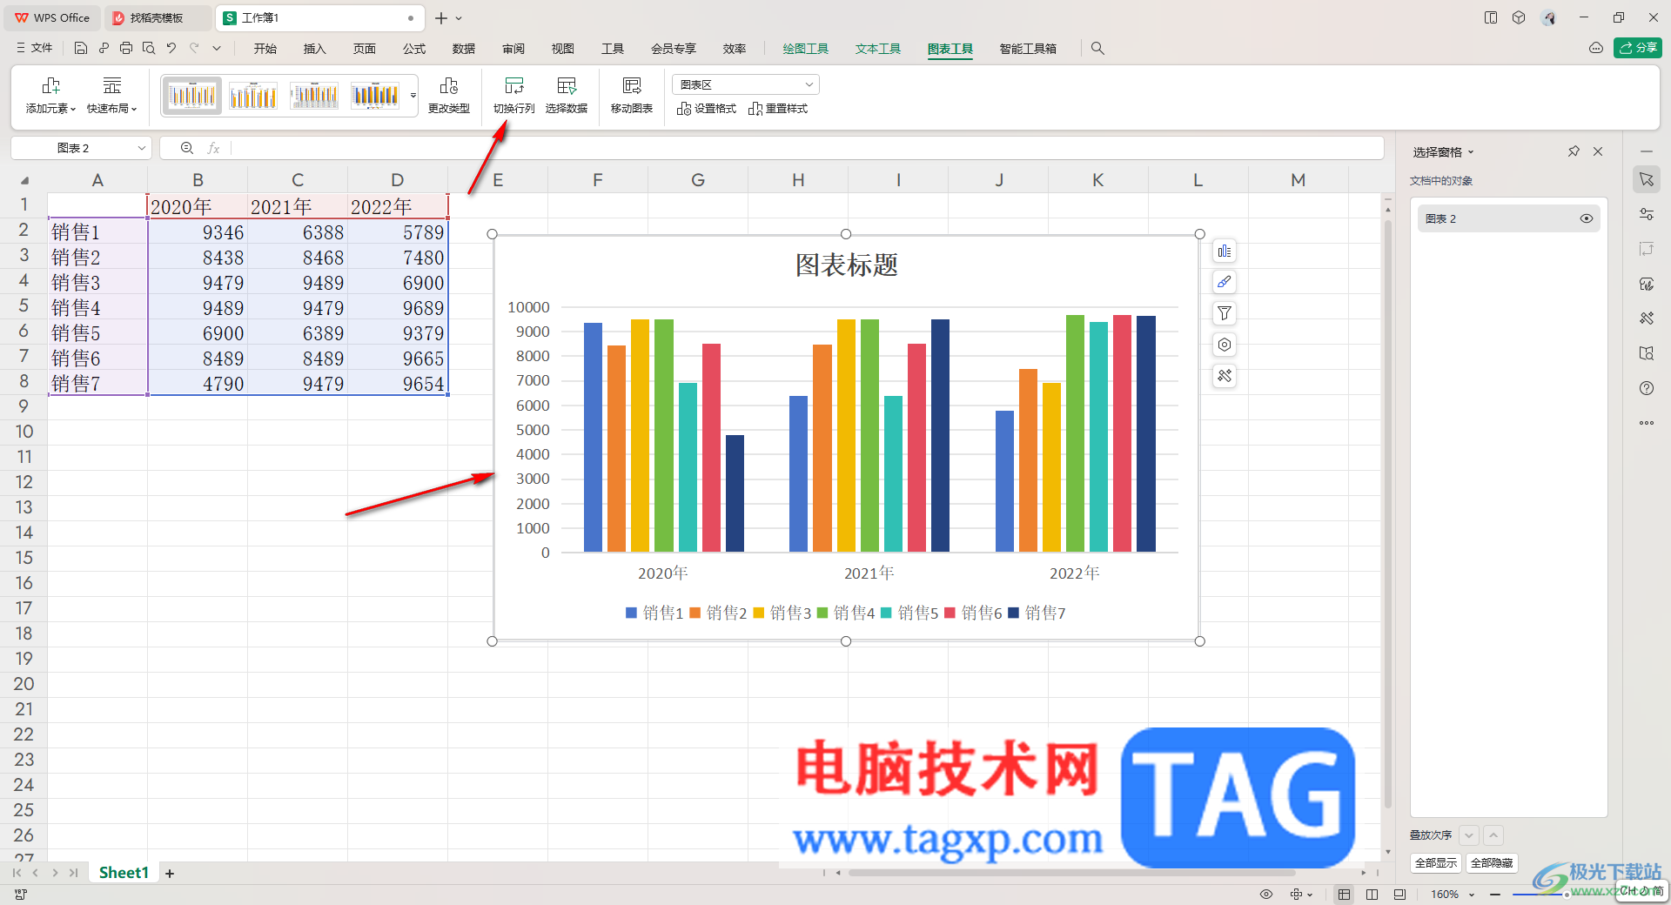The width and height of the screenshot is (1671, 905).
Task: Click the chart settings hexagon button
Action: [x=1225, y=345]
